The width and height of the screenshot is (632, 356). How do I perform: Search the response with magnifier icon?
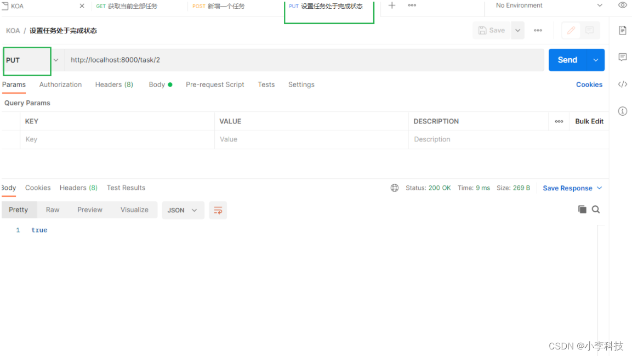(596, 210)
